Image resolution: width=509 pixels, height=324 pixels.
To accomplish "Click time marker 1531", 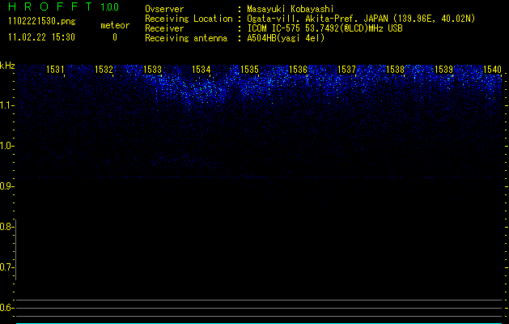I will (x=55, y=70).
